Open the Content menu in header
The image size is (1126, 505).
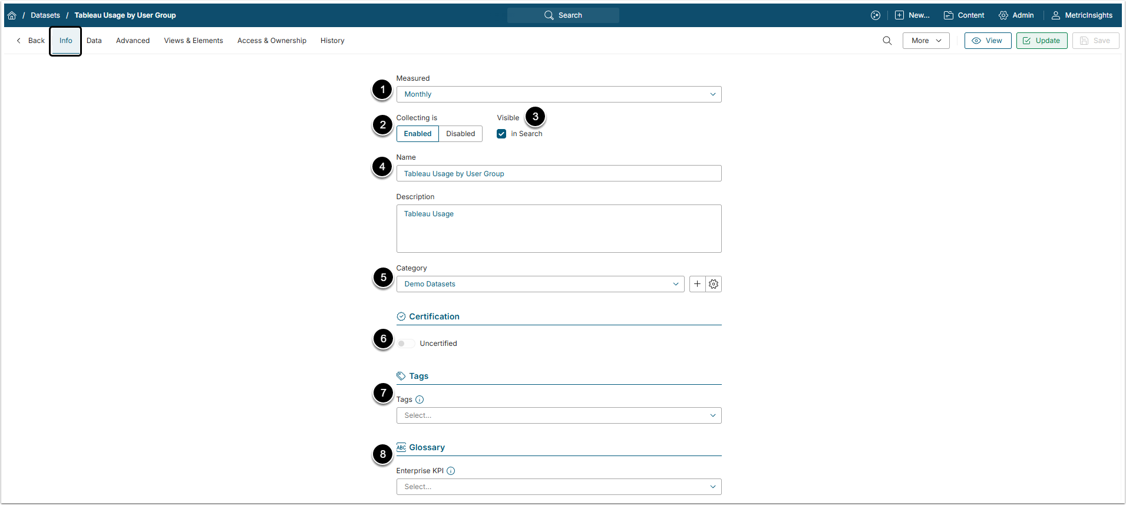point(964,15)
